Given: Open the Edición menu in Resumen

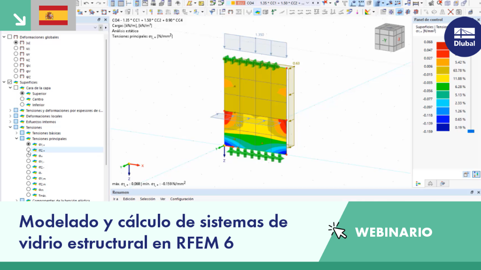Looking at the screenshot, I should click(129, 199).
